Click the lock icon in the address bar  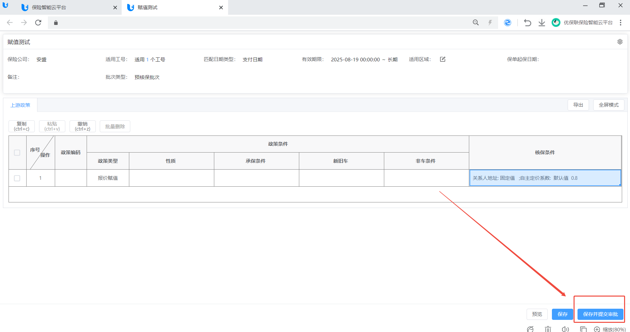coord(56,23)
